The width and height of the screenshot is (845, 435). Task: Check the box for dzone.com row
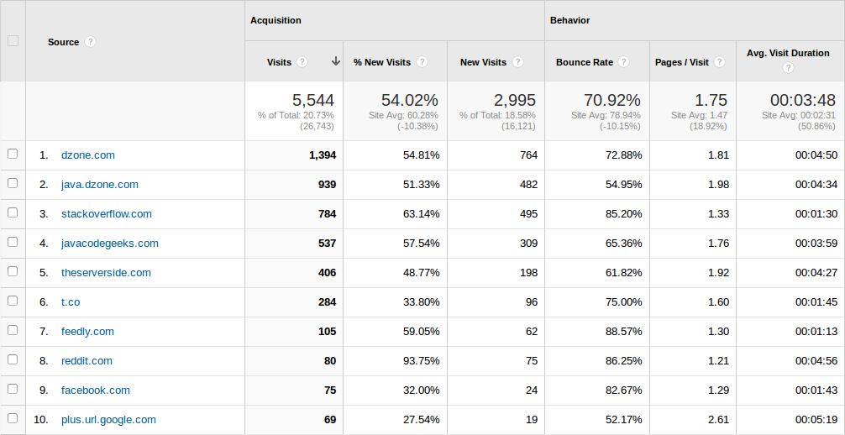click(x=13, y=155)
